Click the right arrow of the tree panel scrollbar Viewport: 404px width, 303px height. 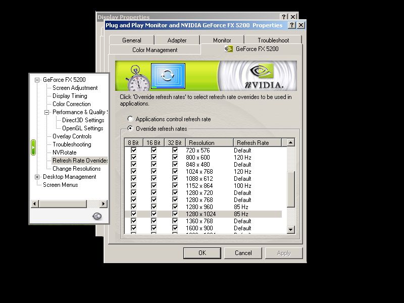point(104,204)
